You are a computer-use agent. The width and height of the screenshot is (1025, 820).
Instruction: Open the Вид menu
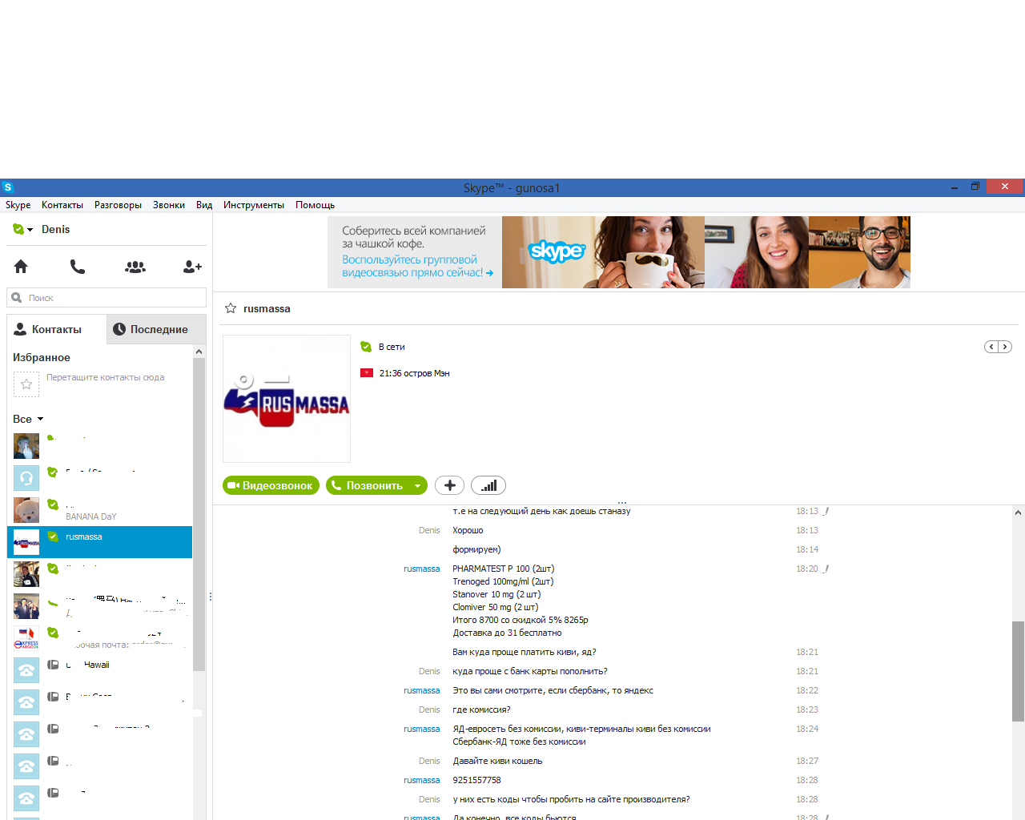click(x=204, y=205)
